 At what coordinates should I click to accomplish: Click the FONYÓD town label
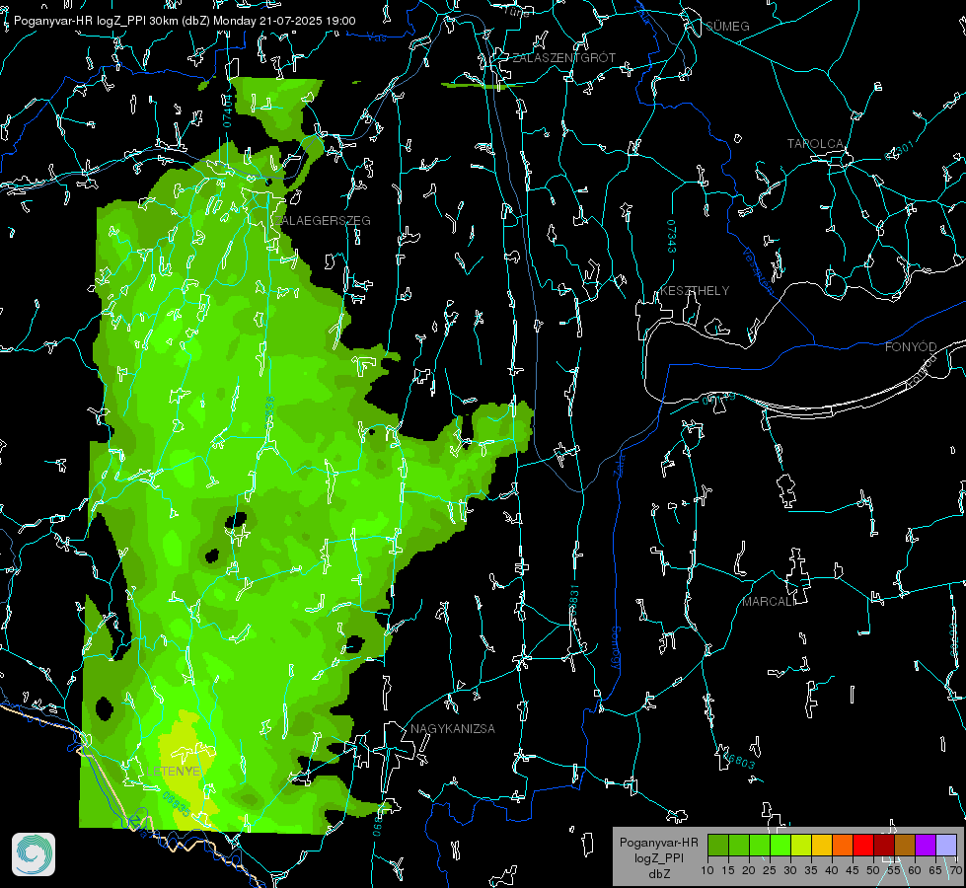point(911,347)
